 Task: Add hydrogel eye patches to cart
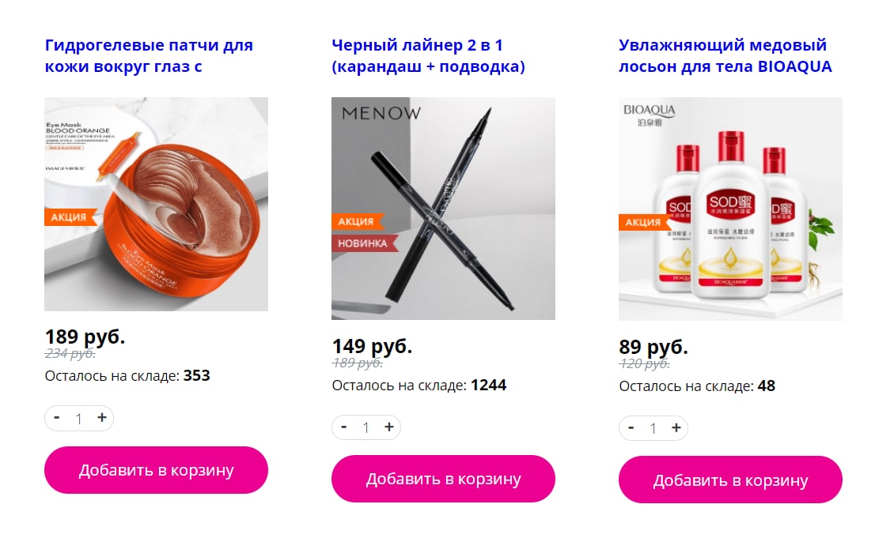157,470
